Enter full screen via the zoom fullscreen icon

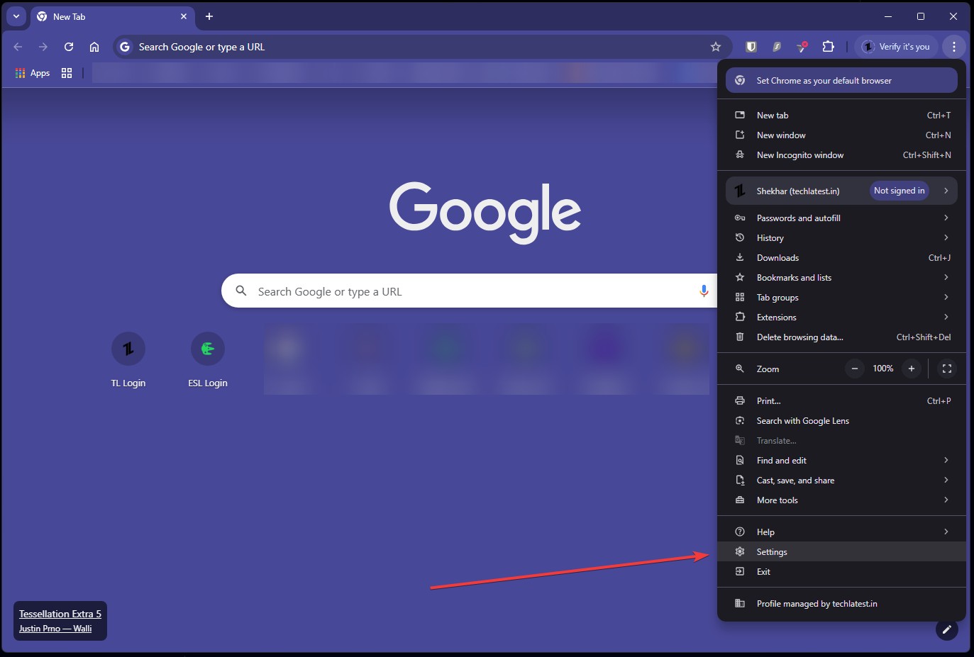(947, 369)
